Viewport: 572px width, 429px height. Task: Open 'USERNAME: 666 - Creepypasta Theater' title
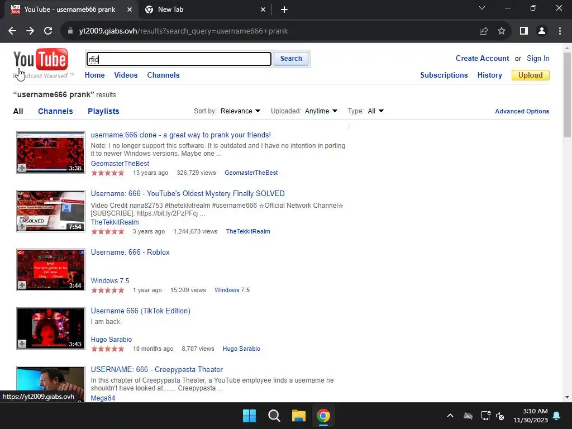(x=157, y=370)
